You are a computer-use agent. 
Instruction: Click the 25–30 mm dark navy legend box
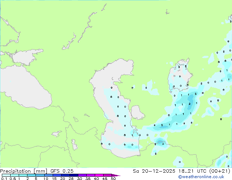click(74, 175)
